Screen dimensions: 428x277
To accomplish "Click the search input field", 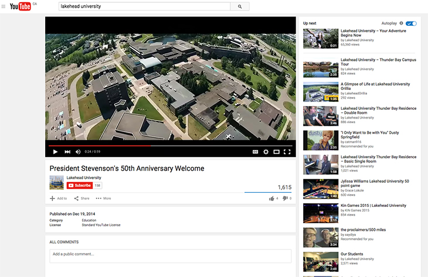I will point(144,6).
